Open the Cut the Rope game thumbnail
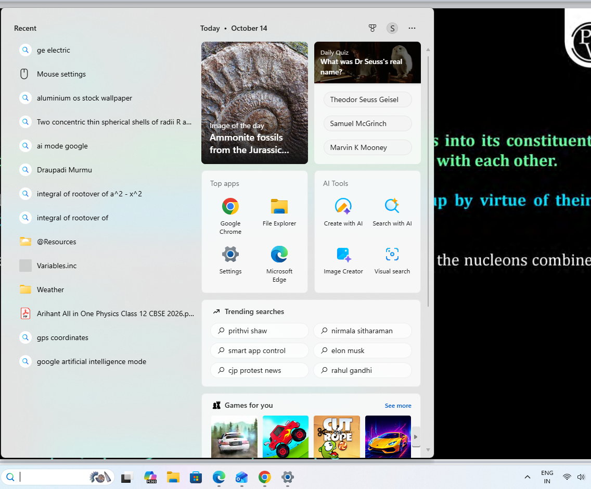Image resolution: width=591 pixels, height=489 pixels. 337,436
